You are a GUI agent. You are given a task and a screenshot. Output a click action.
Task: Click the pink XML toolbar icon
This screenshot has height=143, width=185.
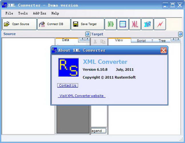click(x=135, y=24)
